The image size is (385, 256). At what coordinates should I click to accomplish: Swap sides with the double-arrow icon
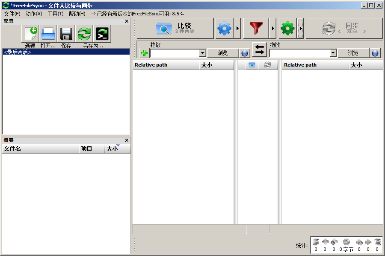[x=260, y=49]
